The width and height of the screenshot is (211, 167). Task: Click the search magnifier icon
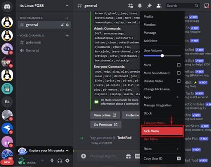[x=196, y=6]
